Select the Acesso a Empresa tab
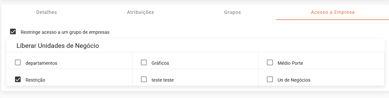This screenshot has height=98, width=389. pos(332,12)
